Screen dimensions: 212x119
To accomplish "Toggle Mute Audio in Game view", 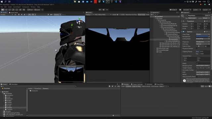I will click(x=141, y=15).
